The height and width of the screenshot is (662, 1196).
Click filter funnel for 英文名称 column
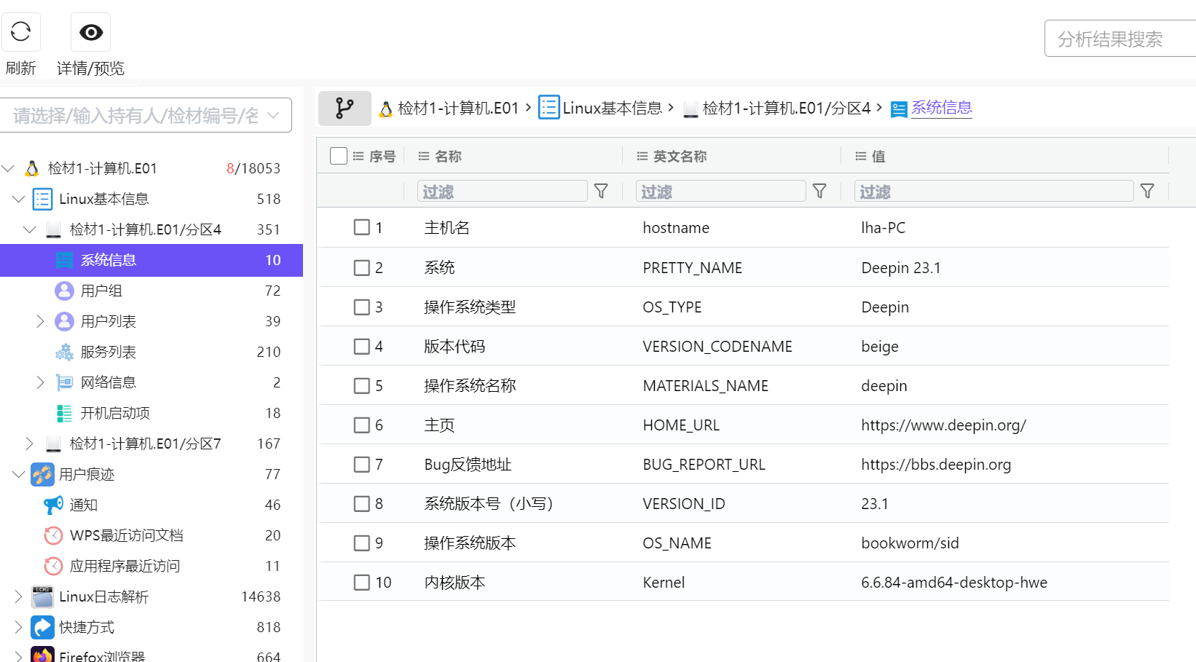(819, 191)
